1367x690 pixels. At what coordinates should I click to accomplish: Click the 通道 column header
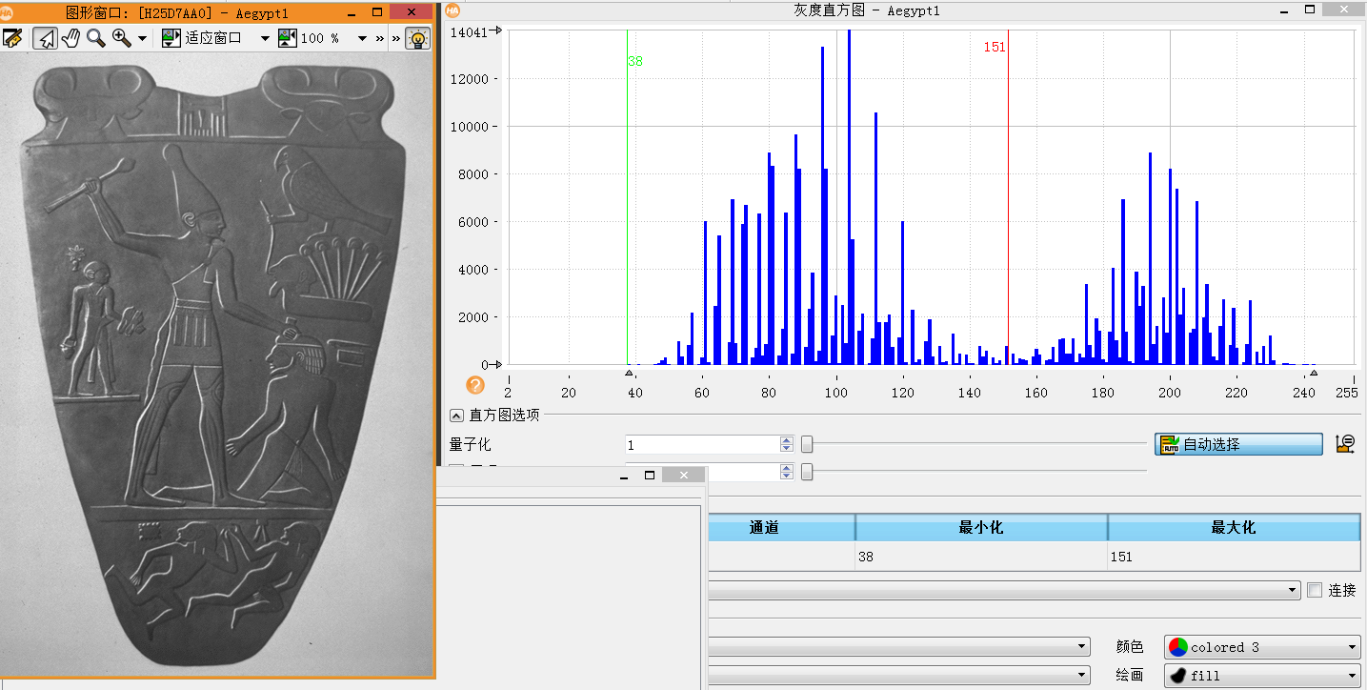click(764, 527)
